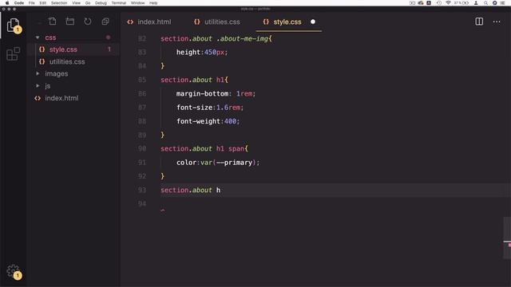Click the minimap scroll region
The height and width of the screenshot is (287, 511).
coord(507,238)
